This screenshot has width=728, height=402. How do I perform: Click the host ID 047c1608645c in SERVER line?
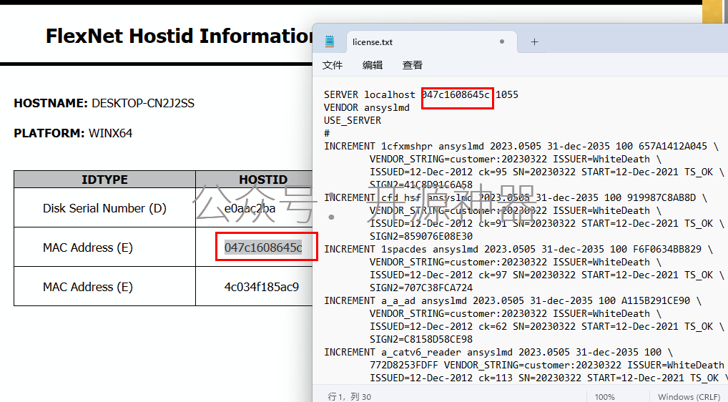(456, 94)
